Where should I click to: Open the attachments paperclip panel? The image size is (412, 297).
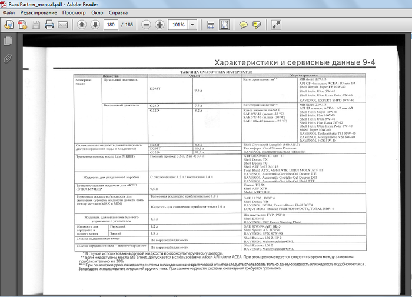(8, 58)
